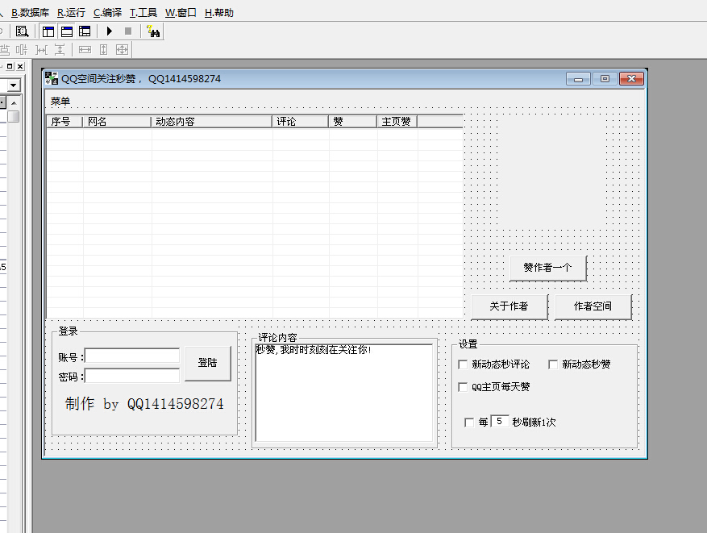The height and width of the screenshot is (533, 707).
Task: Click the form's red close button
Action: pyautogui.click(x=631, y=79)
